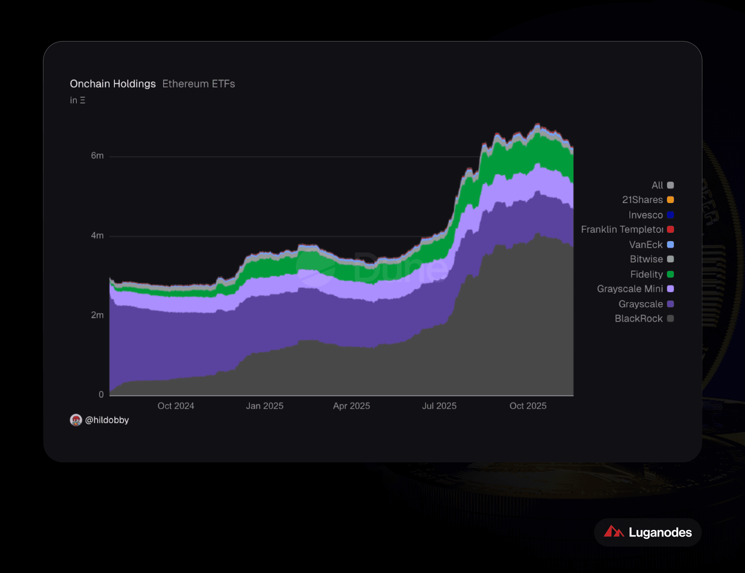745x573 pixels.
Task: Click the Ethereum ETFs subtitle
Action: [198, 84]
